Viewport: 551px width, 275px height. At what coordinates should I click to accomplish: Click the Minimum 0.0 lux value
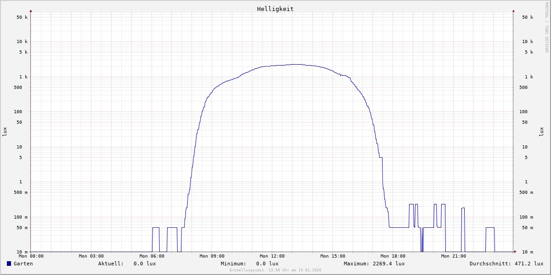pyautogui.click(x=267, y=264)
